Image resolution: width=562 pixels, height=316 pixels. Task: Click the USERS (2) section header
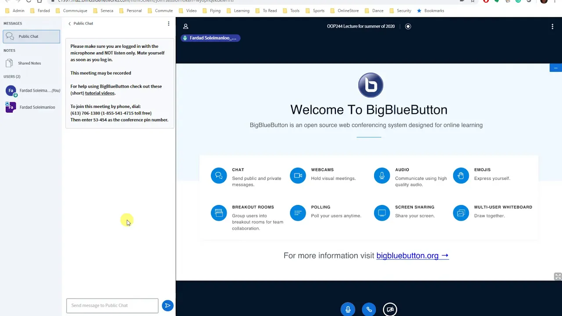click(12, 76)
